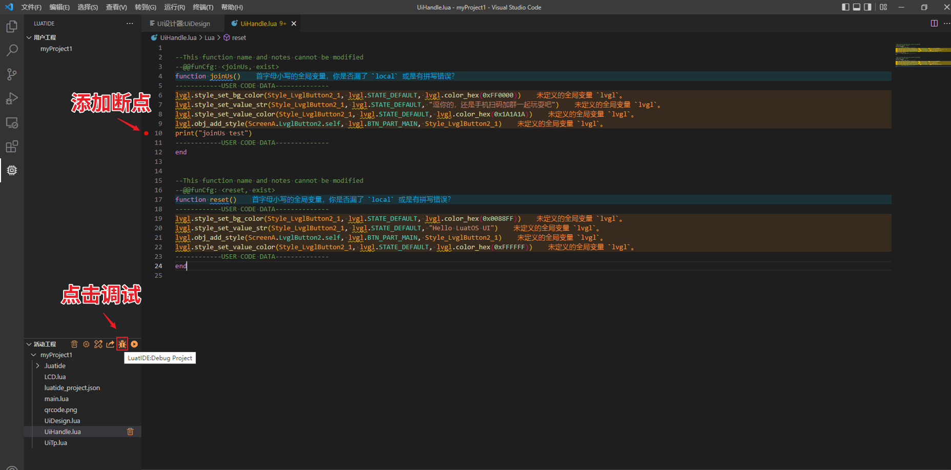Toggle the primary side bar layout button
Image resolution: width=951 pixels, height=470 pixels.
pyautogui.click(x=845, y=7)
